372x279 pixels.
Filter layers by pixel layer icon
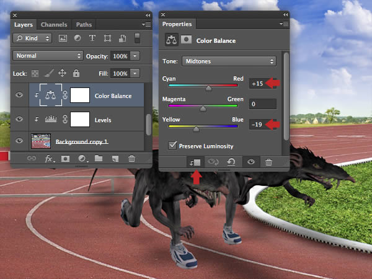(63, 38)
